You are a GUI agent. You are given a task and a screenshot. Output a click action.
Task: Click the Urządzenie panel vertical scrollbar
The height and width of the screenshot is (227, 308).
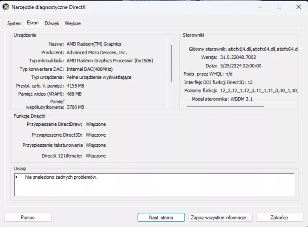pos(171,63)
